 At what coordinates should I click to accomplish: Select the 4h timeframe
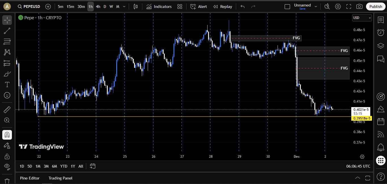point(98,7)
